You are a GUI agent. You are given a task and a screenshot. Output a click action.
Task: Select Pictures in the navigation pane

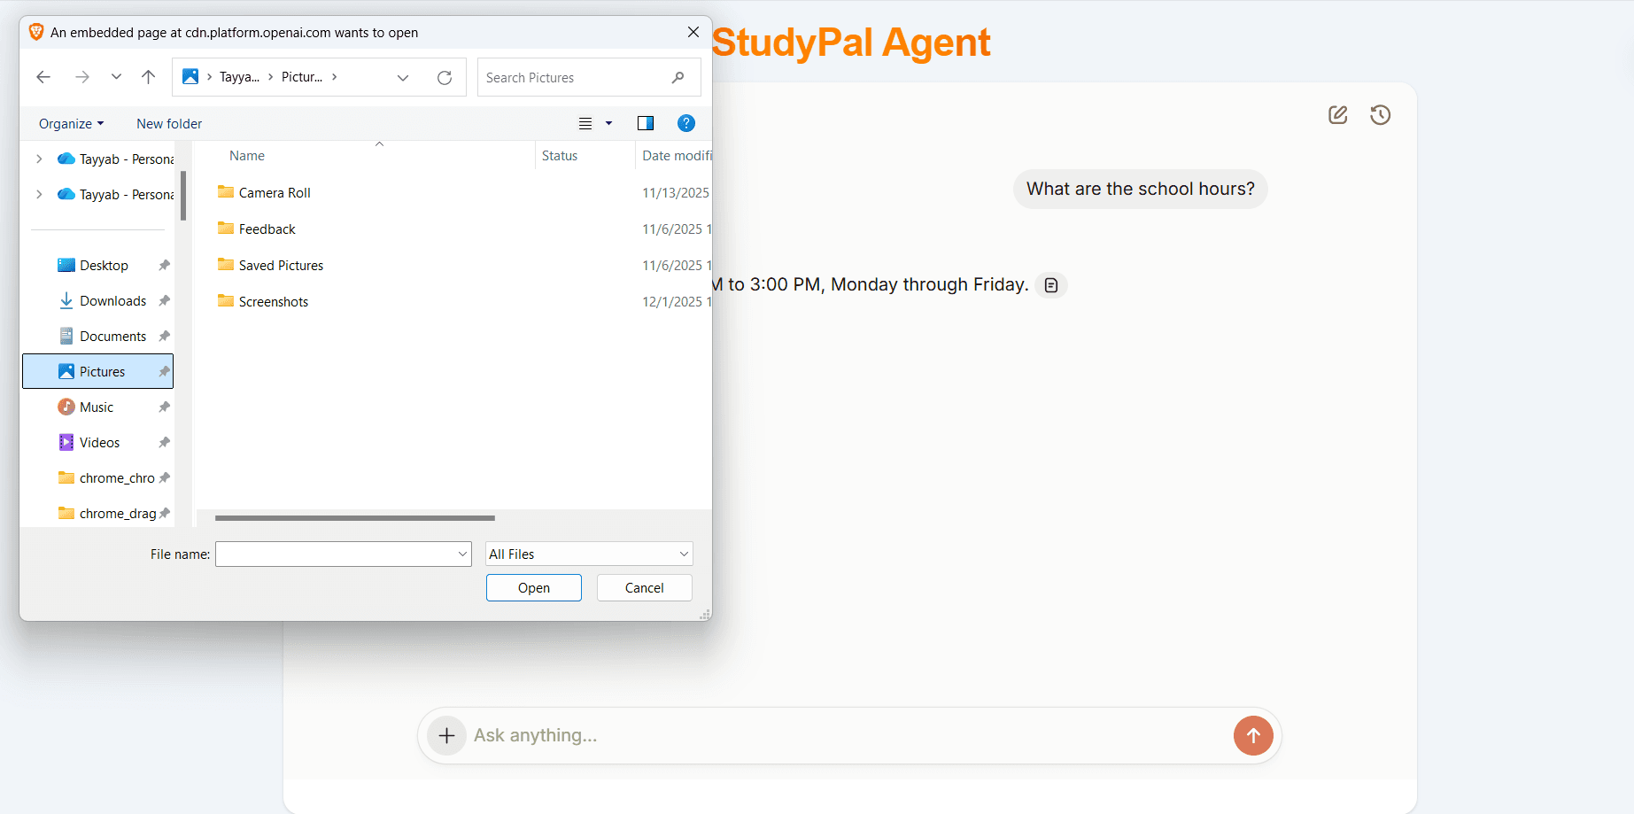(x=97, y=371)
